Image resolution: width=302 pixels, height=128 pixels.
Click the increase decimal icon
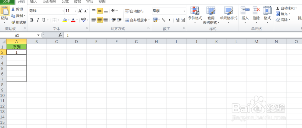[178, 20]
